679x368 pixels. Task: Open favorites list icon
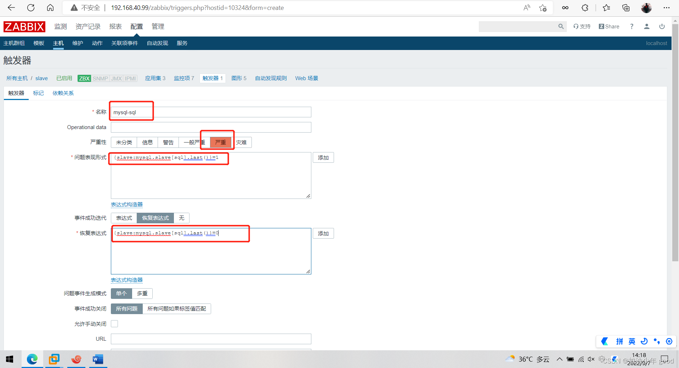[x=606, y=8]
